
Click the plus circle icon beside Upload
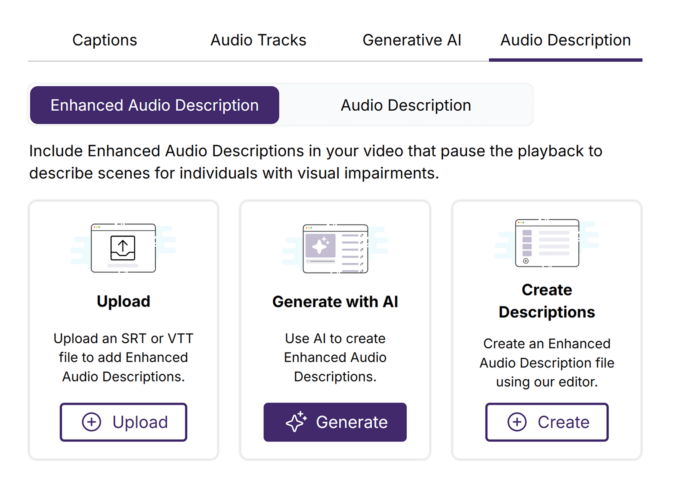tap(91, 422)
